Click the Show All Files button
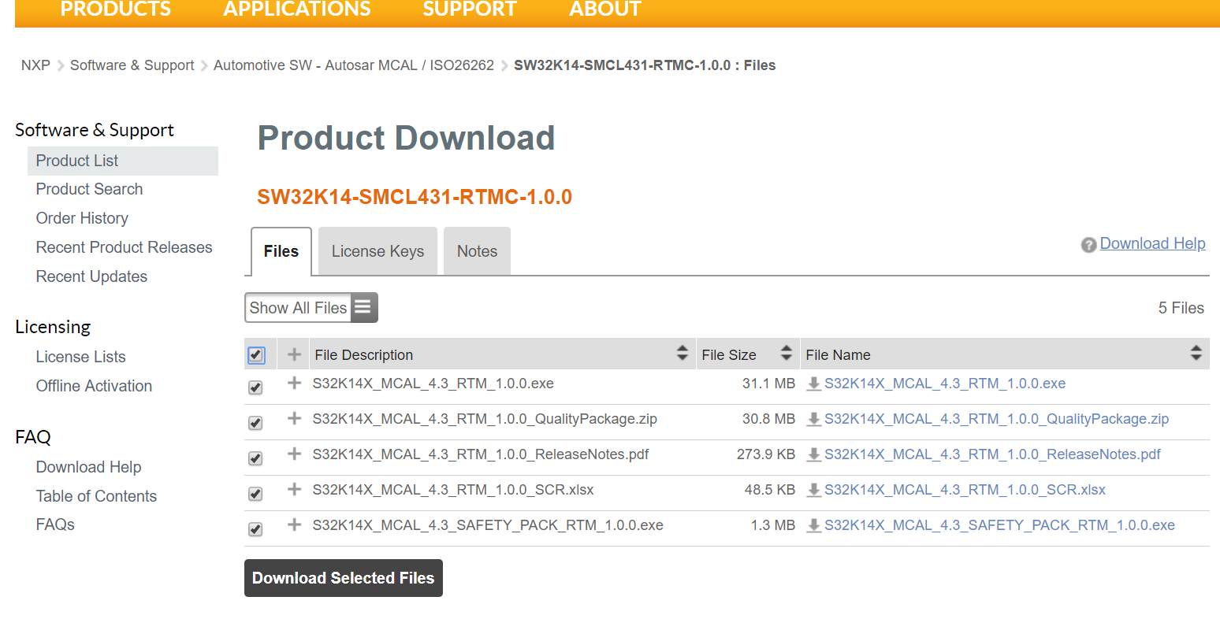This screenshot has height=619, width=1220. pyautogui.click(x=311, y=307)
